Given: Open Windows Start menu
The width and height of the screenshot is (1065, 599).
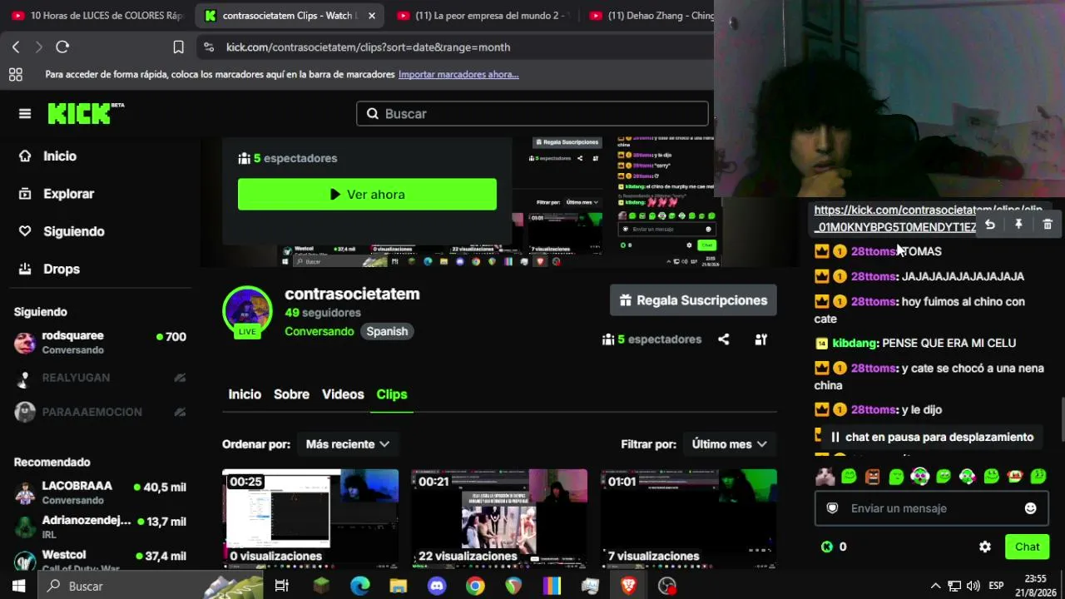Looking at the screenshot, I should coord(18,587).
